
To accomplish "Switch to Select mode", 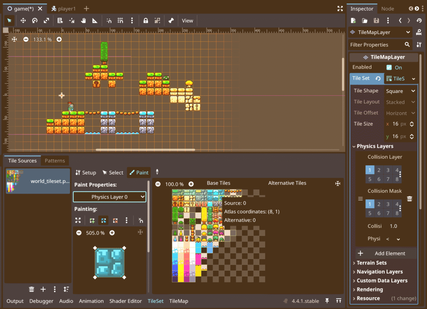I will click(113, 172).
